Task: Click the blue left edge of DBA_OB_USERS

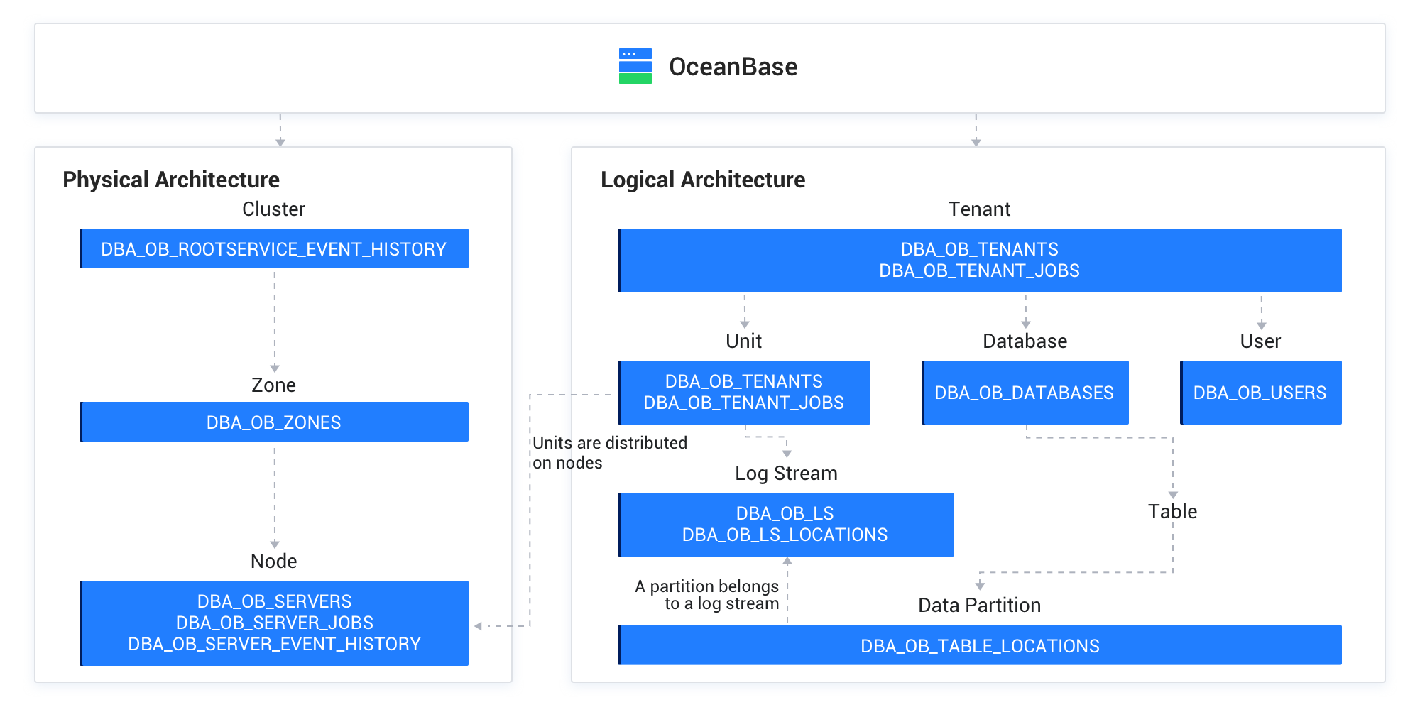Action: click(x=1181, y=392)
